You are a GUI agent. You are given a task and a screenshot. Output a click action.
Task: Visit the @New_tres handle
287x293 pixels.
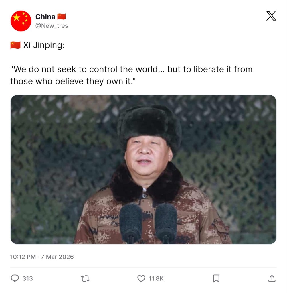[52, 25]
